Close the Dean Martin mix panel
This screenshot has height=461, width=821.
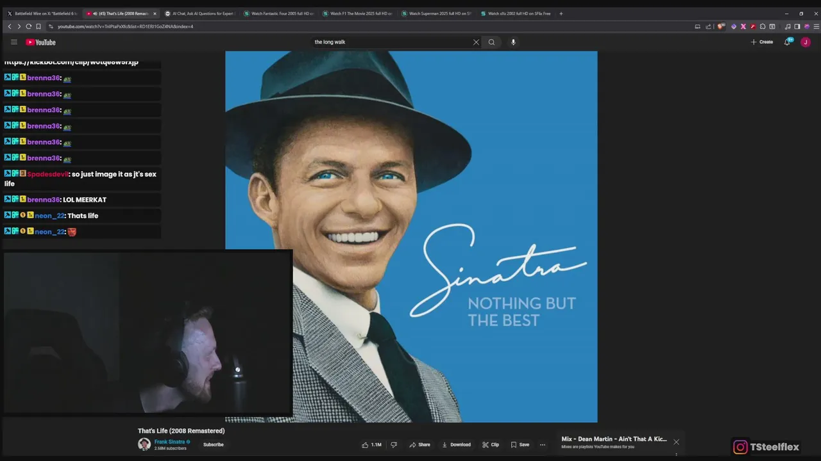676,442
